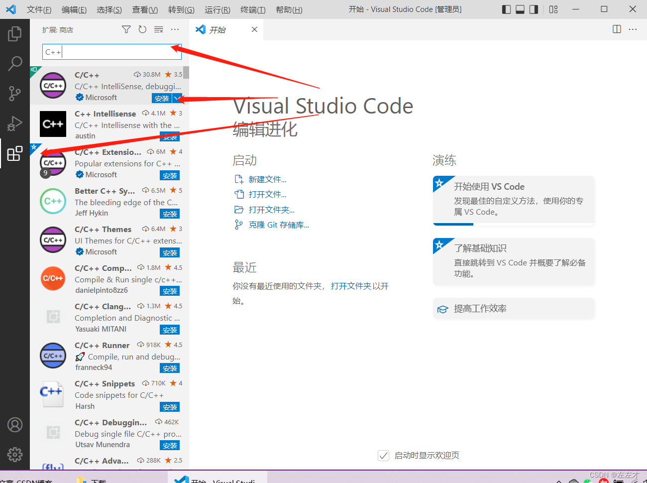This screenshot has height=483, width=647.
Task: Install the C/C++ Microsoft extension
Action: tap(162, 98)
